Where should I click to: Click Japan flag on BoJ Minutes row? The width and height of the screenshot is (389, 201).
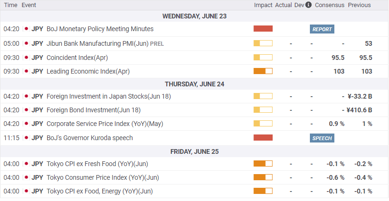pos(26,29)
